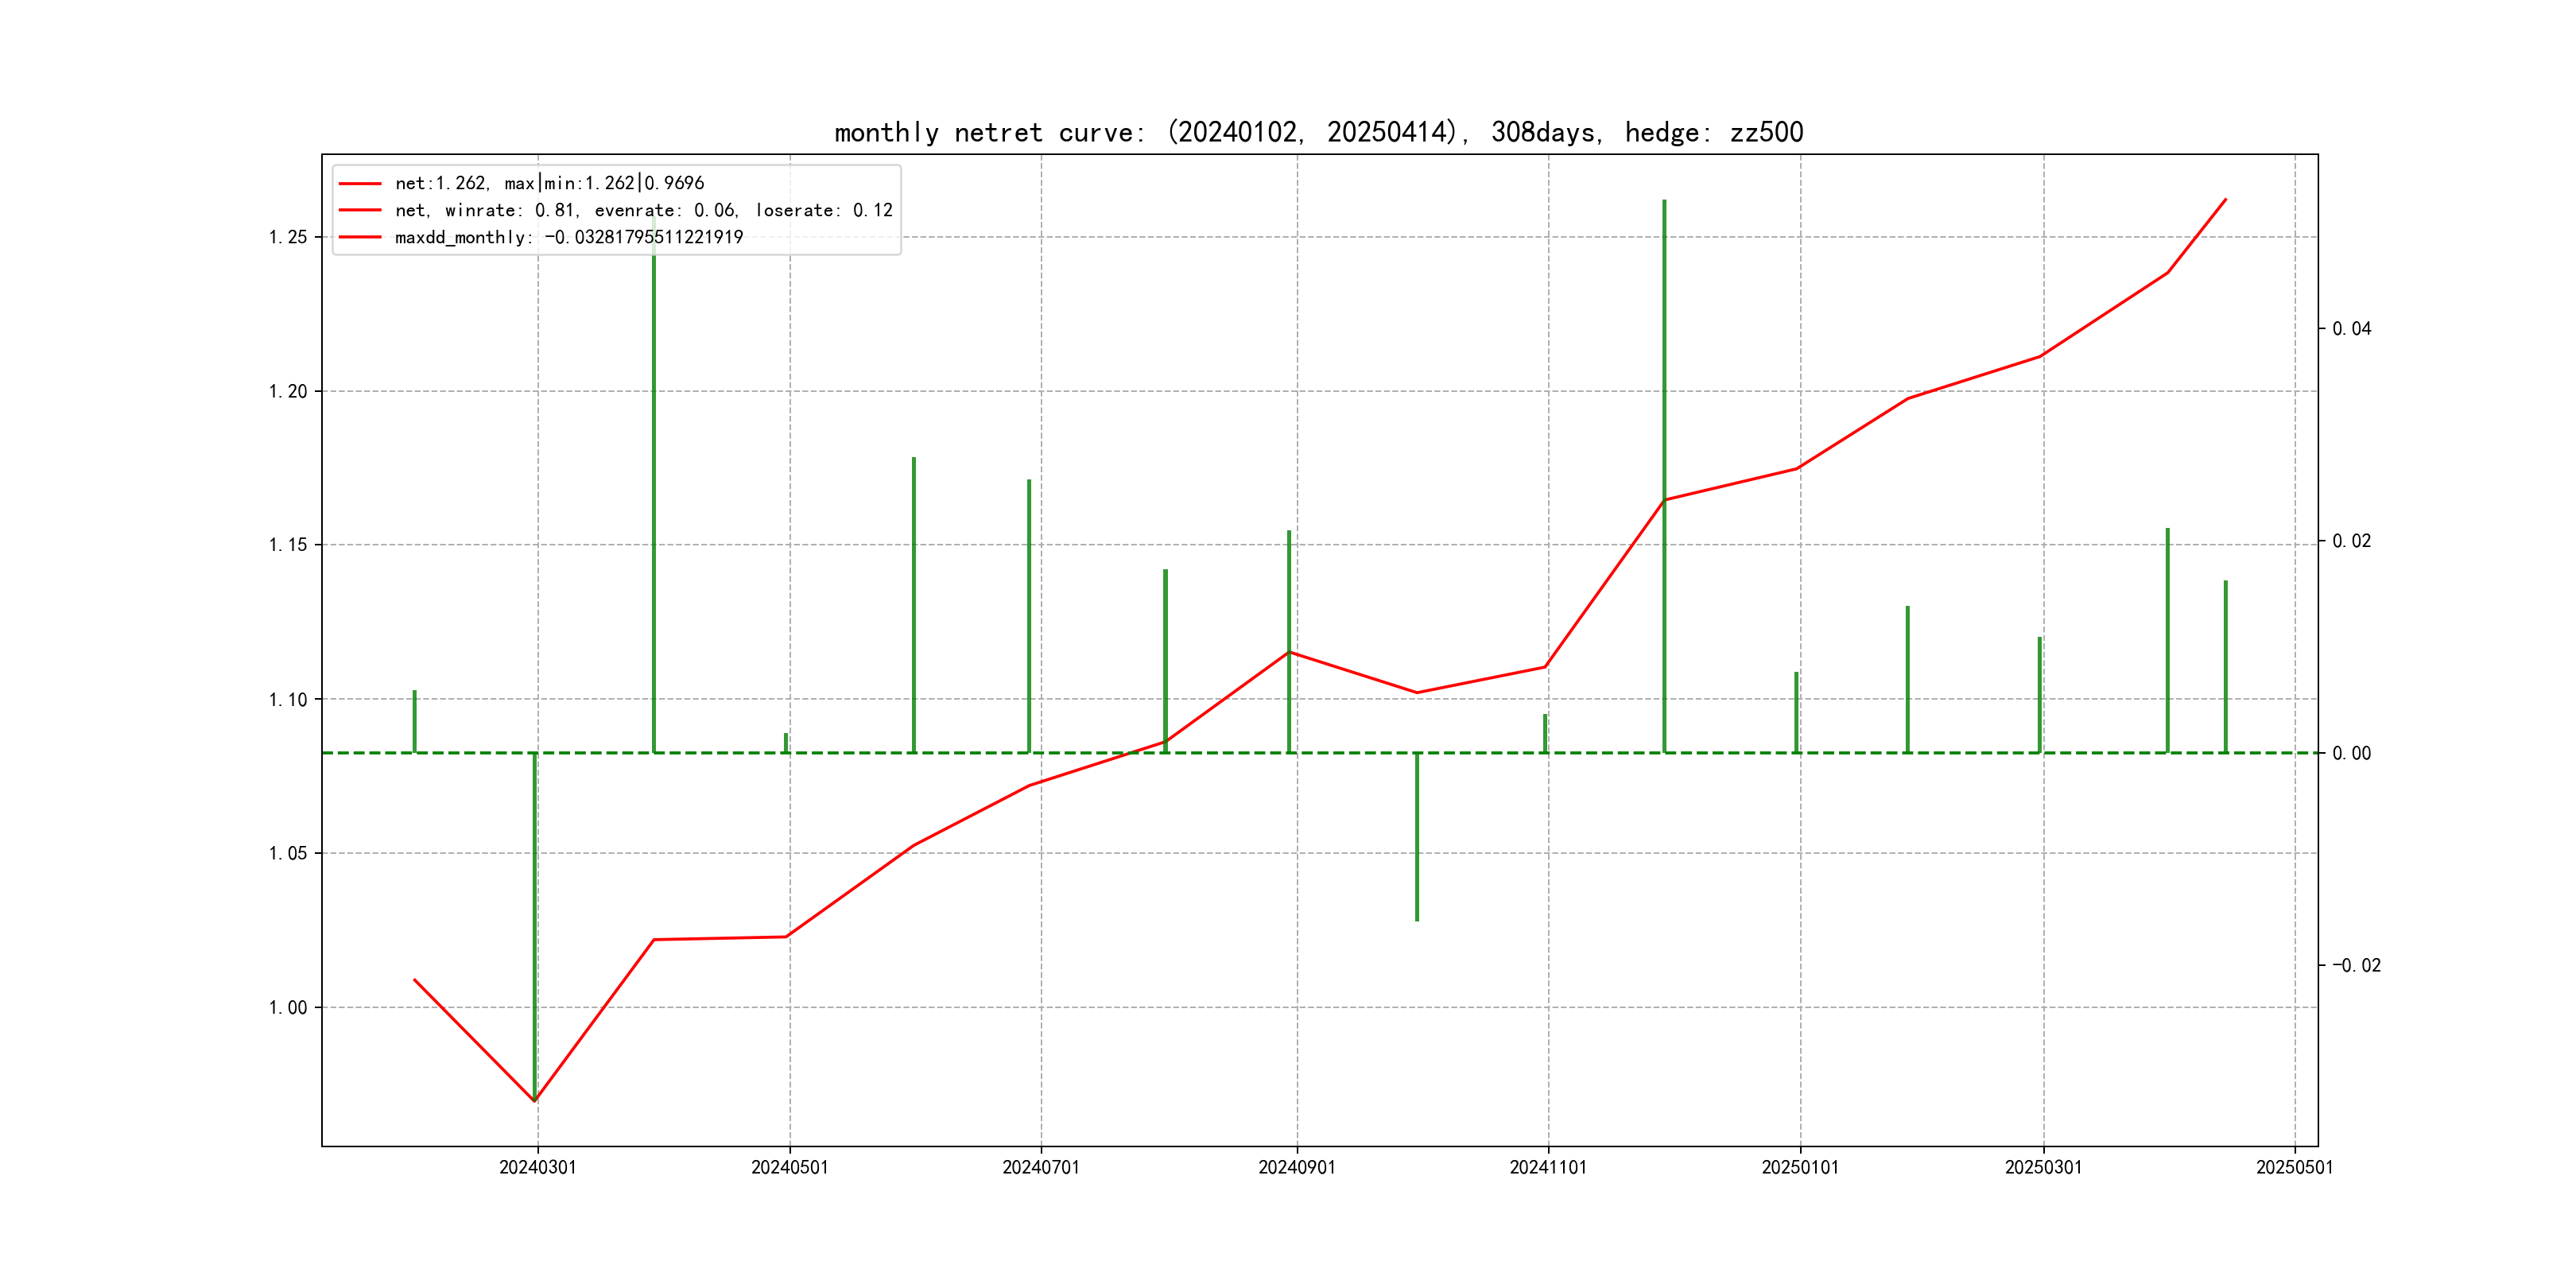The image size is (2576, 1288).
Task: Click the 1.00 left axis tick label
Action: (288, 1007)
